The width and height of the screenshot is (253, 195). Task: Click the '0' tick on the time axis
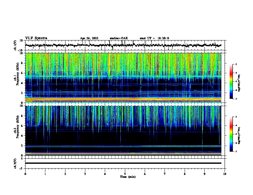25,174
